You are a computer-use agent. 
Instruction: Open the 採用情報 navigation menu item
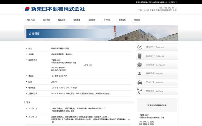click(92, 20)
